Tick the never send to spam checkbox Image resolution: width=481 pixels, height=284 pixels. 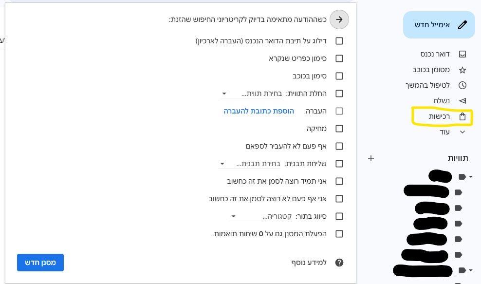coord(339,146)
